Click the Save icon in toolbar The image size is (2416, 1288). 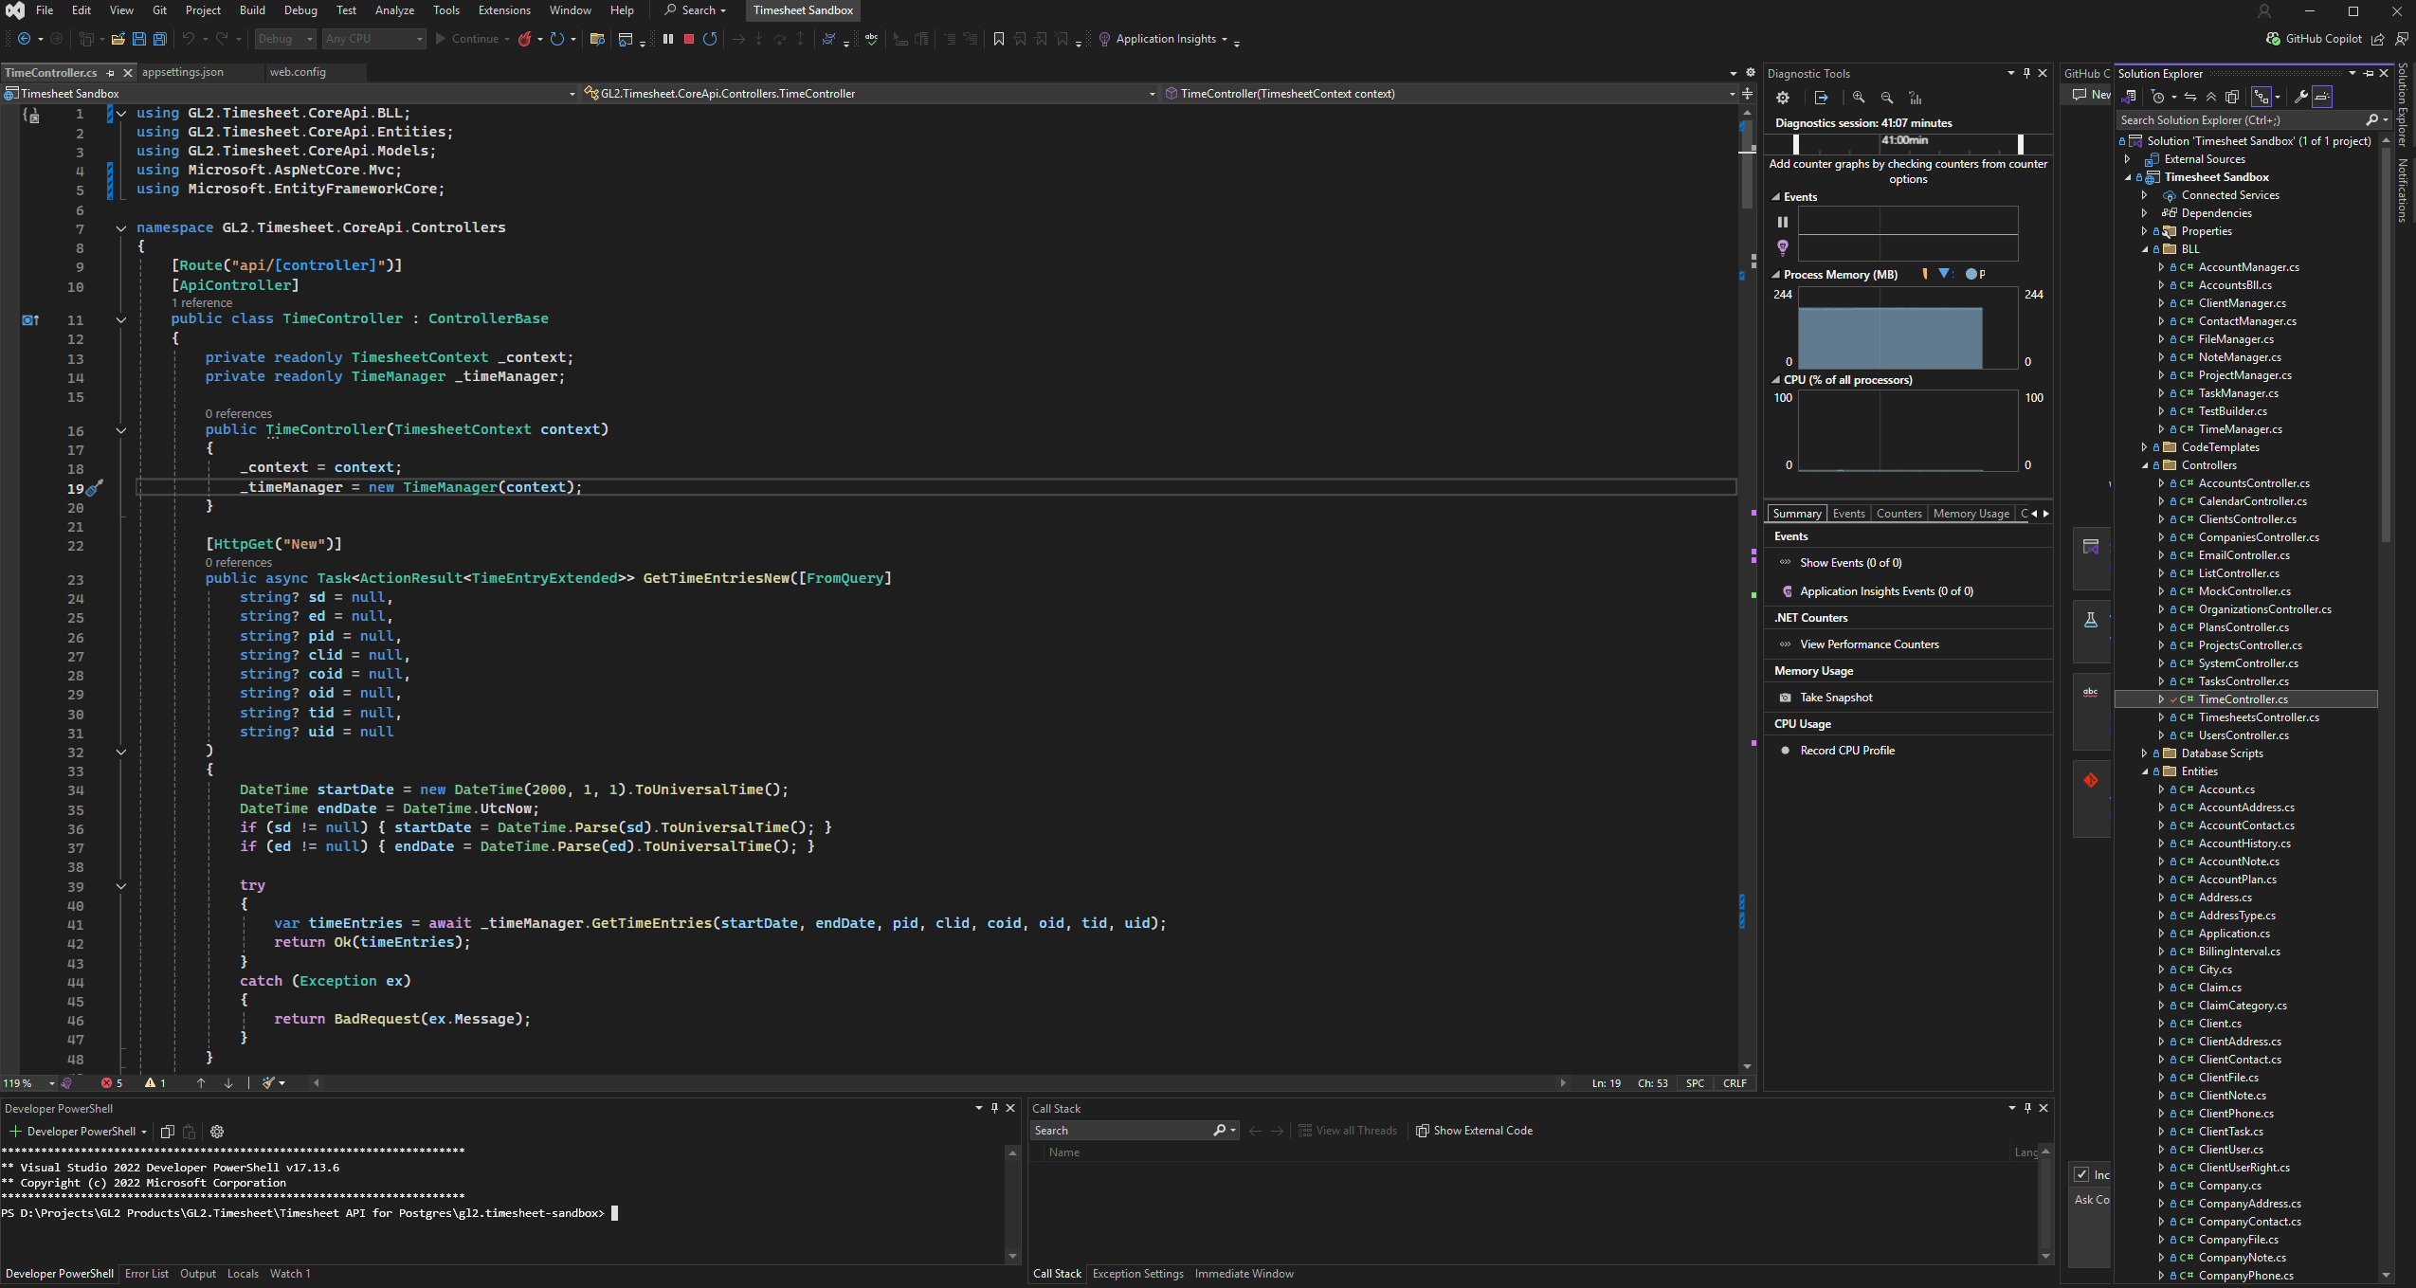pos(139,39)
